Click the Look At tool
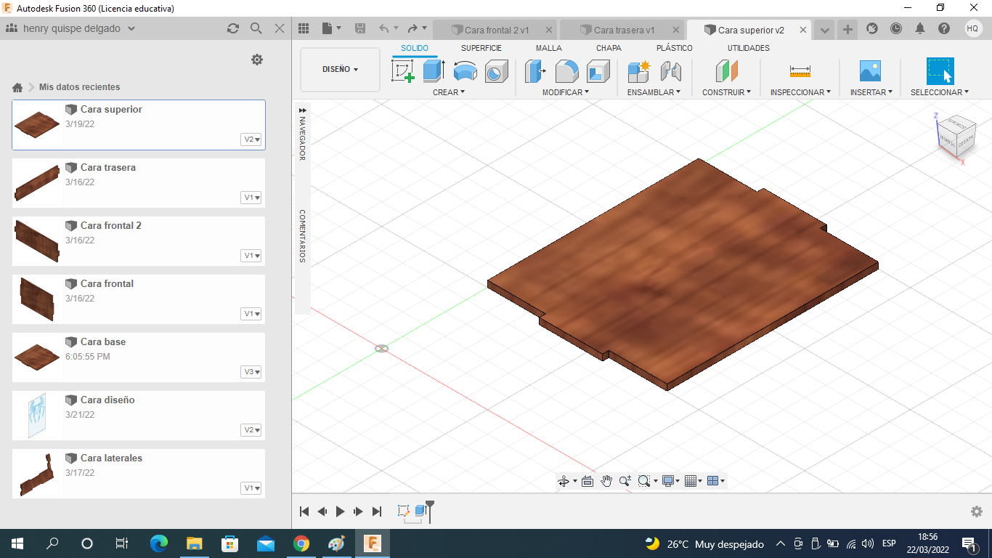 coord(588,481)
